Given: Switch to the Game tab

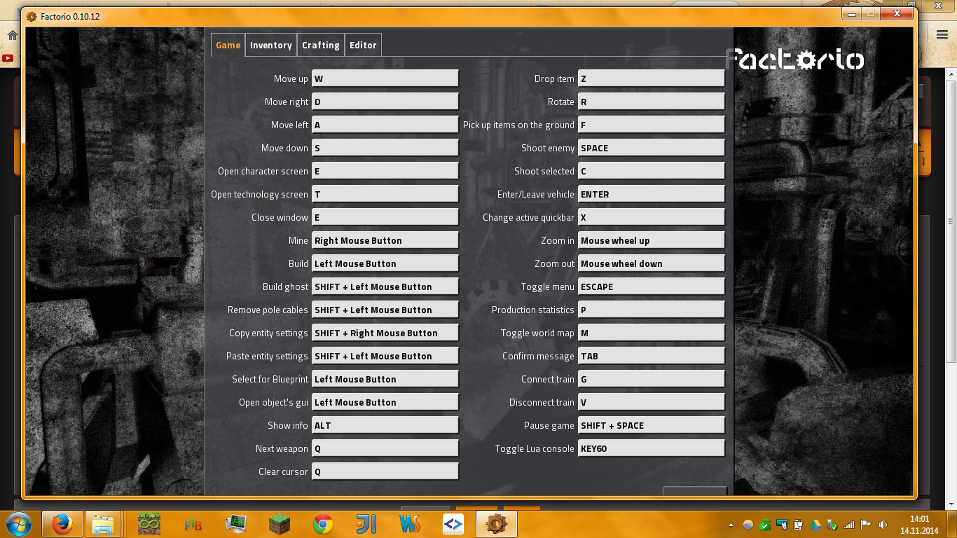Looking at the screenshot, I should pyautogui.click(x=228, y=45).
